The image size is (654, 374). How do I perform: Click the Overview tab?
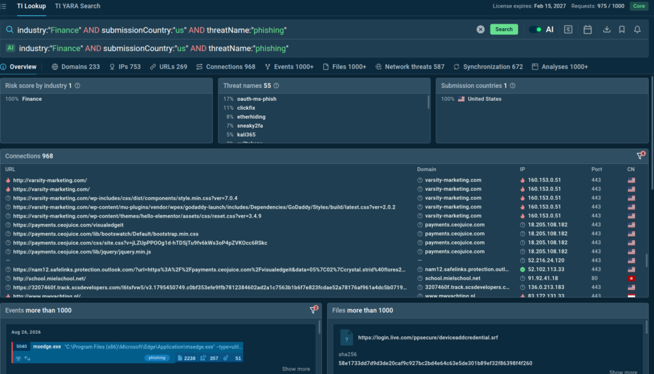pyautogui.click(x=19, y=67)
